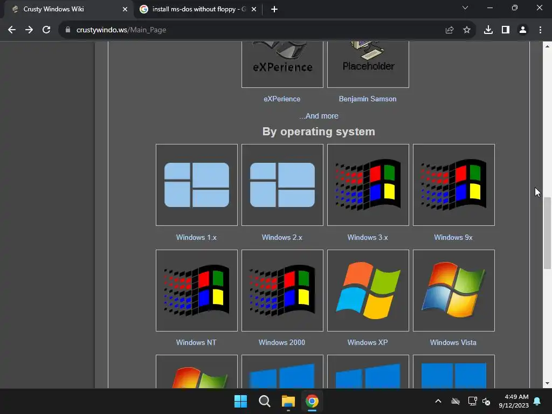Open the Windows XP text link
Viewport: 552px width, 414px height.
pyautogui.click(x=368, y=342)
